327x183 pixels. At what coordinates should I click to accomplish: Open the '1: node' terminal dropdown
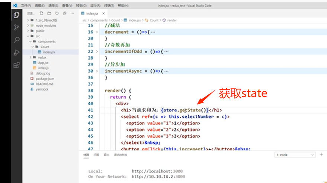[295, 155]
